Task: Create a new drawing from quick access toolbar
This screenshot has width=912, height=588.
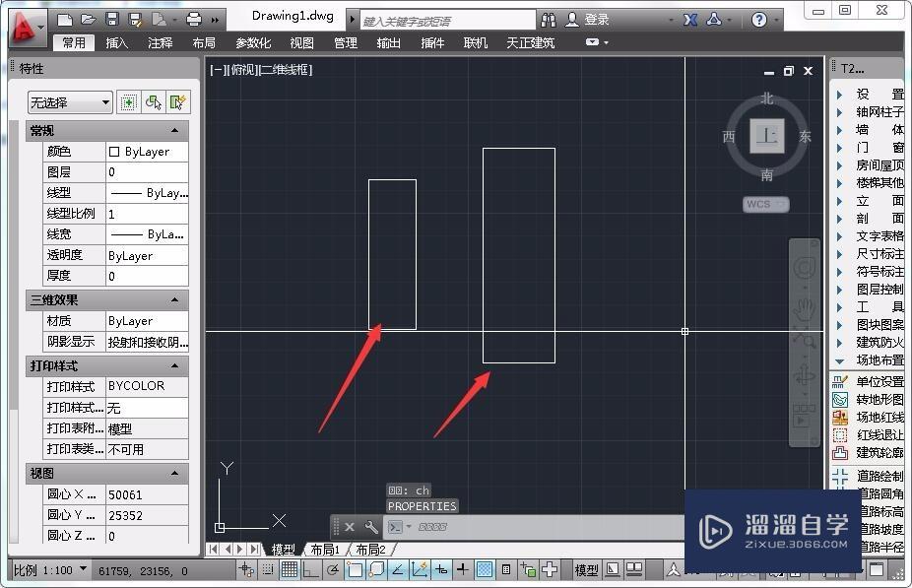Action: (x=65, y=20)
